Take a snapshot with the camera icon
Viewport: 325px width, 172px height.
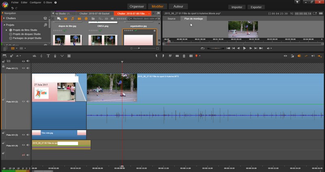point(191,56)
